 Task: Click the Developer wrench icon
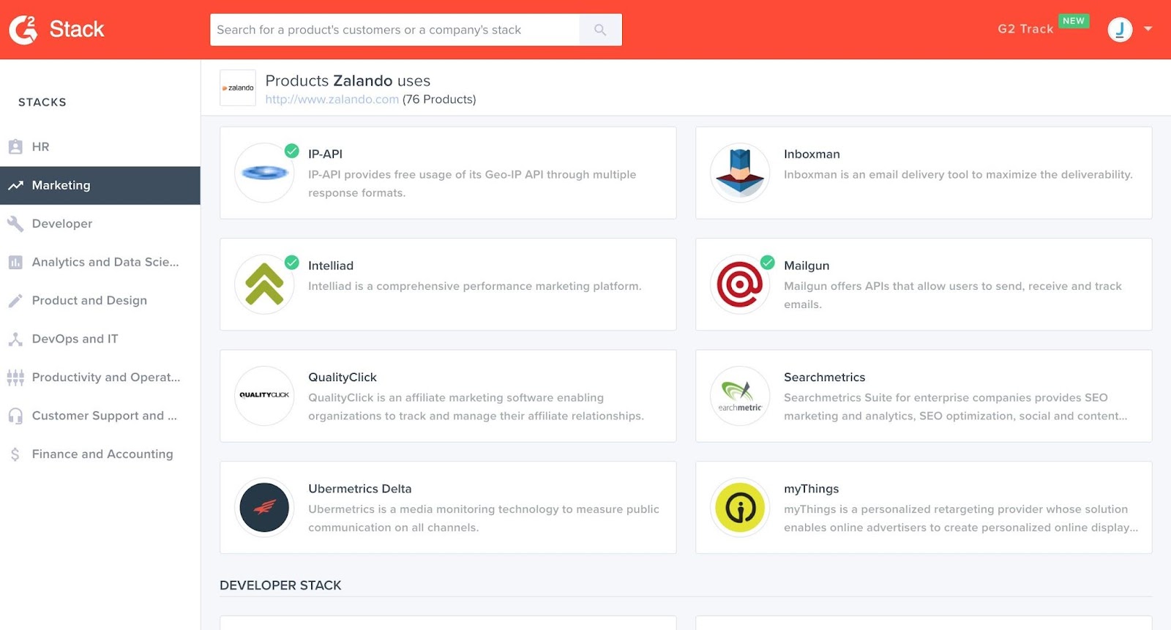[15, 224]
